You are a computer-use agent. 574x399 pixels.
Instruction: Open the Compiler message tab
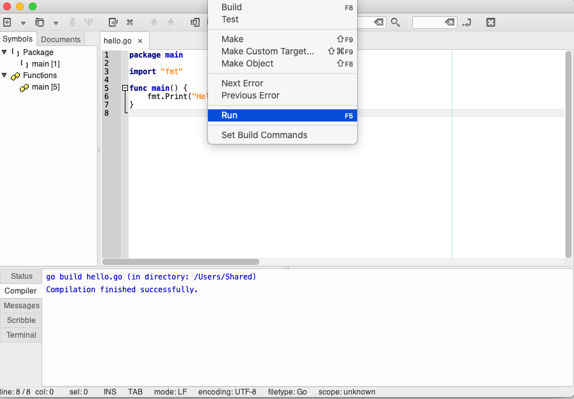coord(20,291)
